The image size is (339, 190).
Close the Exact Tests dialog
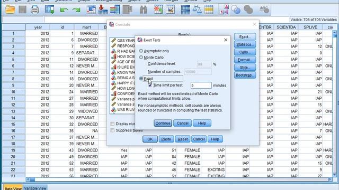[x=226, y=40]
